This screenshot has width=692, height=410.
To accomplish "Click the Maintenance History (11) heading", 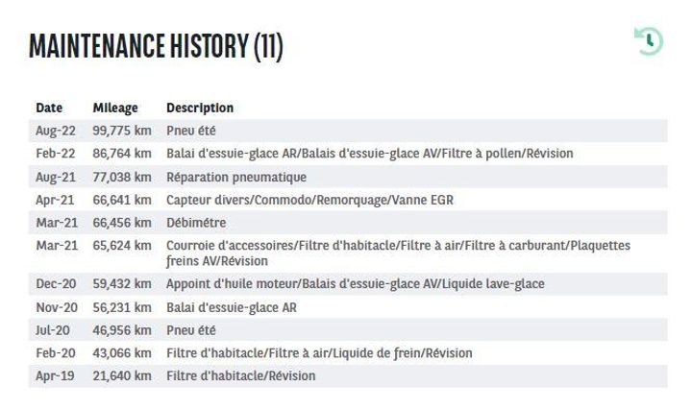I will [156, 46].
